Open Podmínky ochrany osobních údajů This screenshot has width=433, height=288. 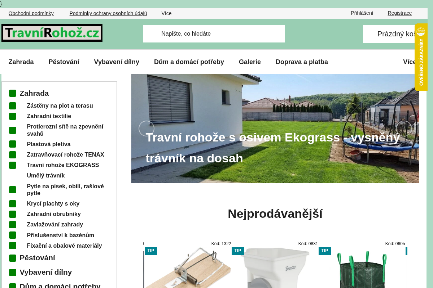click(x=108, y=13)
